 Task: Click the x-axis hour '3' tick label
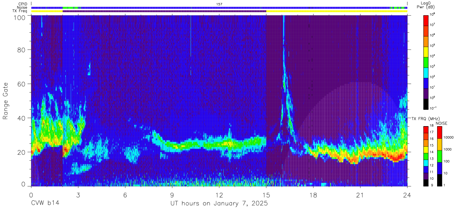point(78,195)
